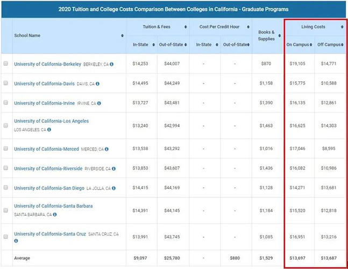Open info icon below Santa Cruz school name
This screenshot has height=269, width=348.
point(16,240)
